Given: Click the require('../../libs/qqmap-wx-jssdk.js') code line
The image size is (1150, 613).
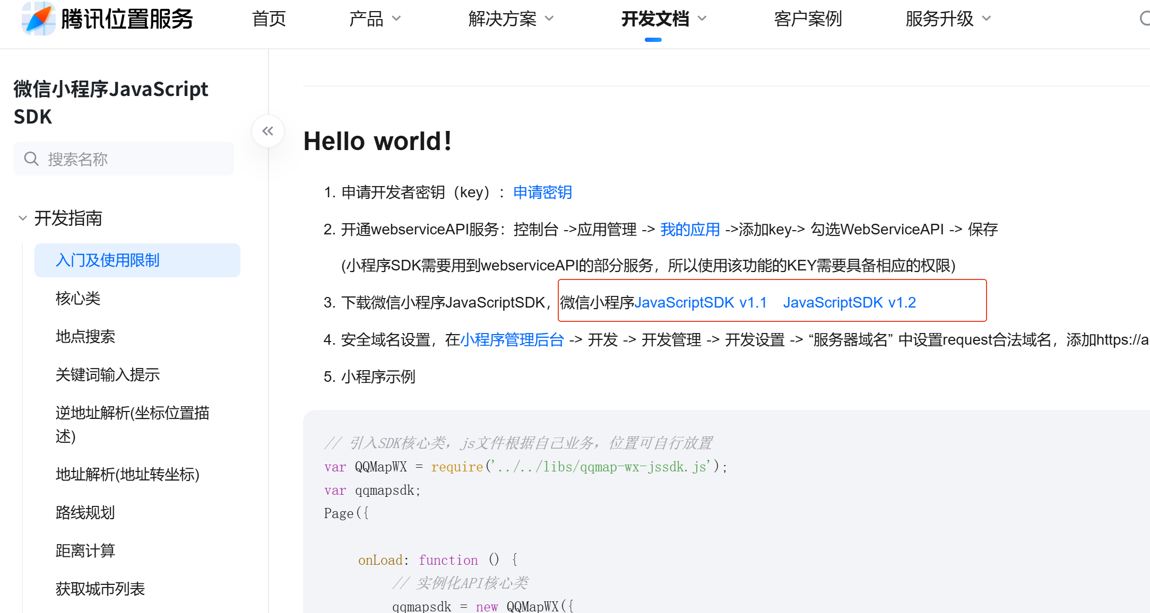Looking at the screenshot, I should coord(526,467).
